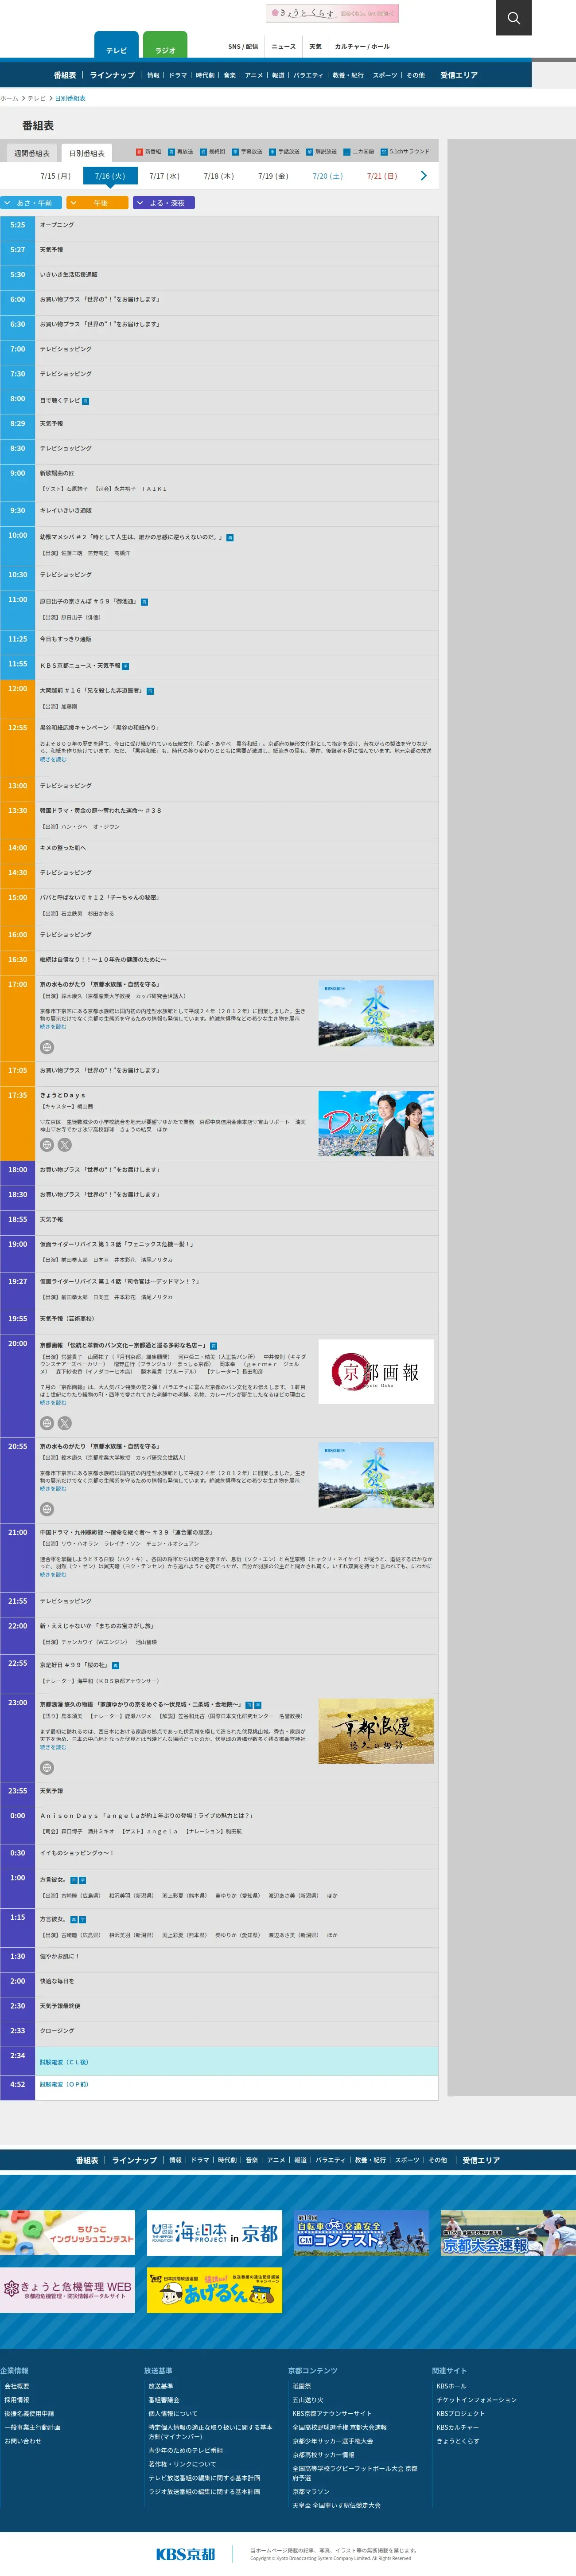Select 日別番組表 tab

coord(87,153)
